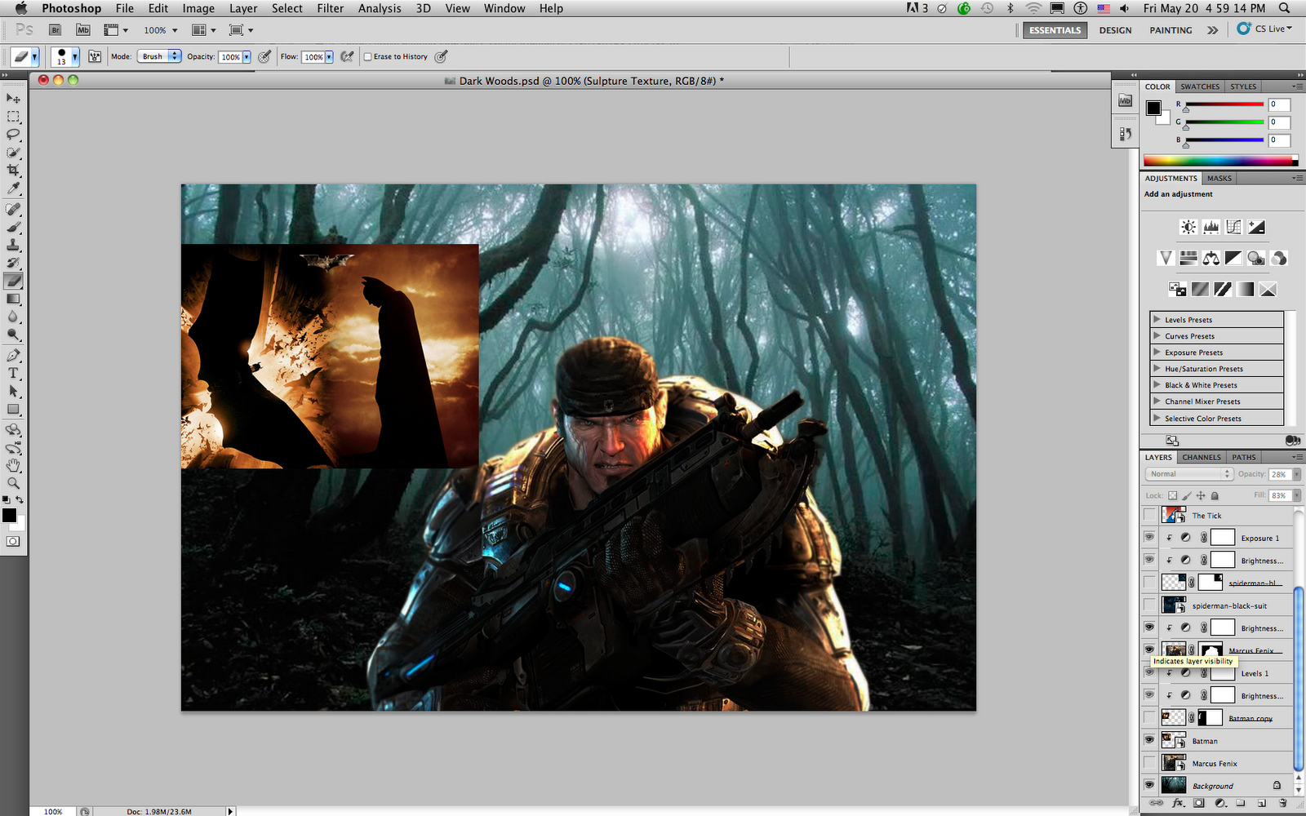
Task: Select the Gradient tool
Action: (13, 299)
